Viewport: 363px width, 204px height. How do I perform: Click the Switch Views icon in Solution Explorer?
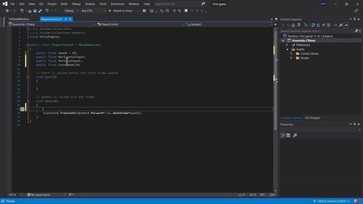(298, 25)
